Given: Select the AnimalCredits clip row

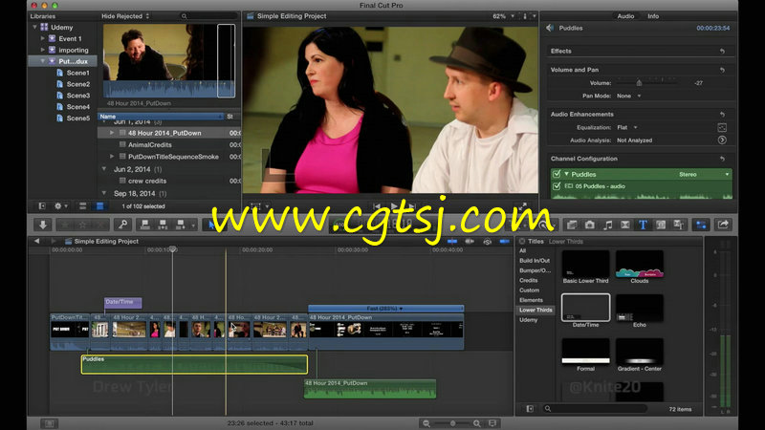Looking at the screenshot, I should [169, 145].
